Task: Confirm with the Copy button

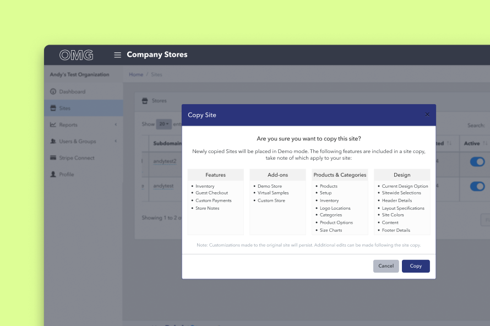Action: click(x=416, y=266)
